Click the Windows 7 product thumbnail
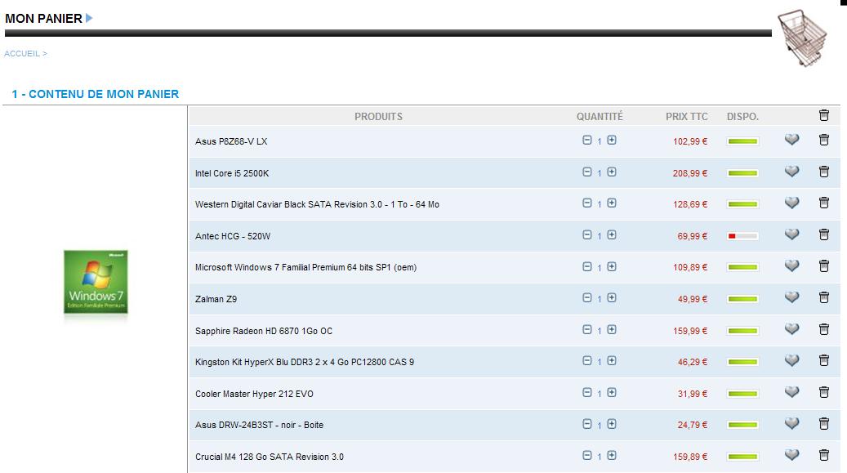The image size is (847, 473). pos(96,283)
